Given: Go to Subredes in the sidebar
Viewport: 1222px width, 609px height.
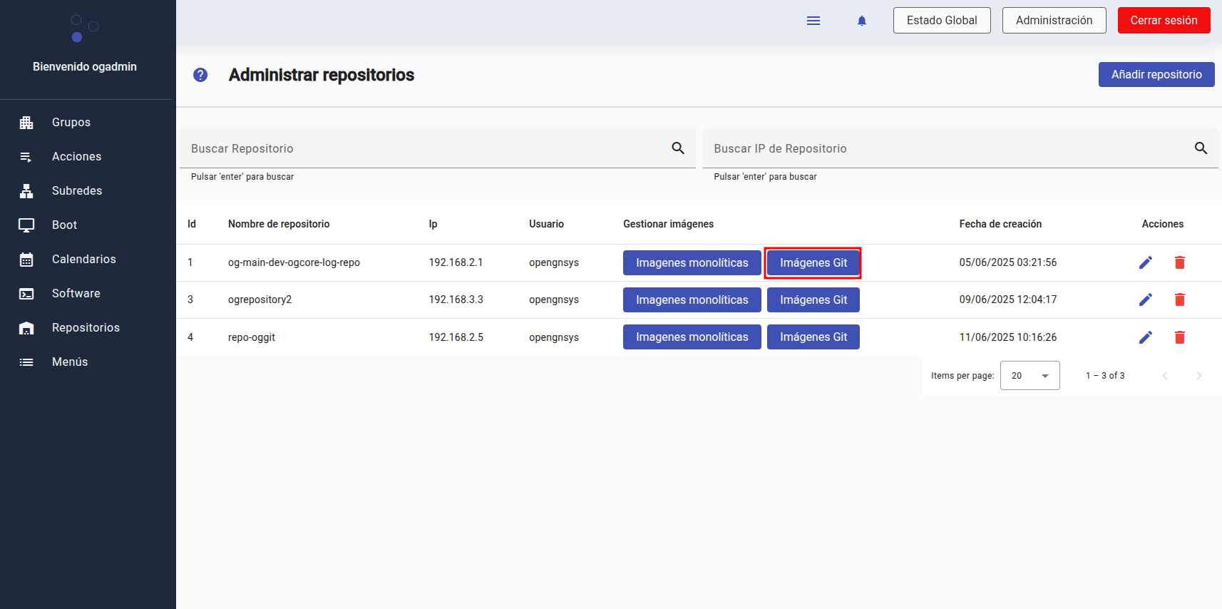Looking at the screenshot, I should pyautogui.click(x=77, y=191).
